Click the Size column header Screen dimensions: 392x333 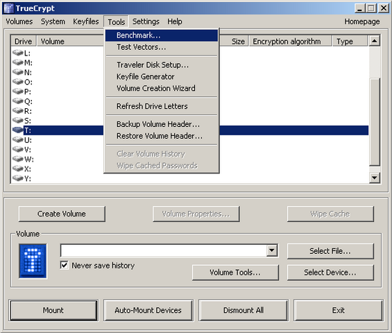(234, 41)
